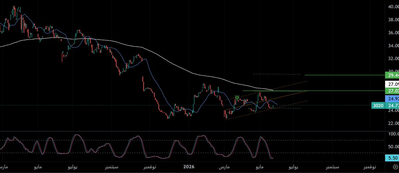Viewport: 399px width, 173px height.
Task: Select the dotted current price line
Action: tap(186, 106)
